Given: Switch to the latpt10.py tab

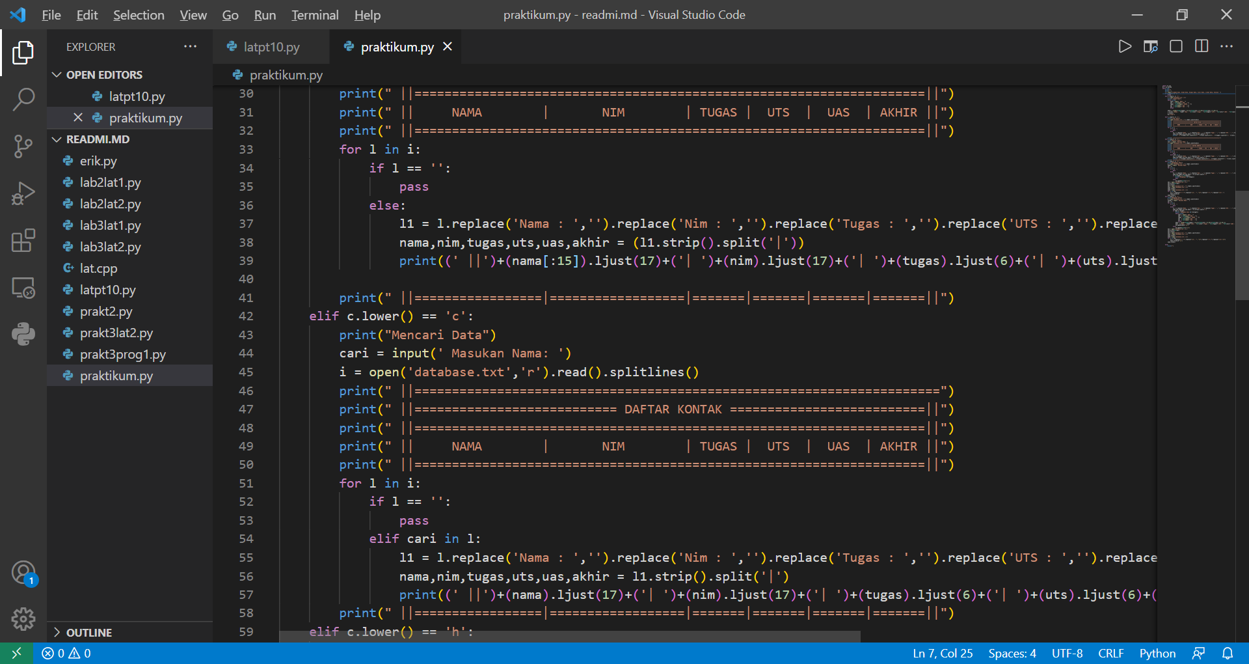Looking at the screenshot, I should coord(271,46).
